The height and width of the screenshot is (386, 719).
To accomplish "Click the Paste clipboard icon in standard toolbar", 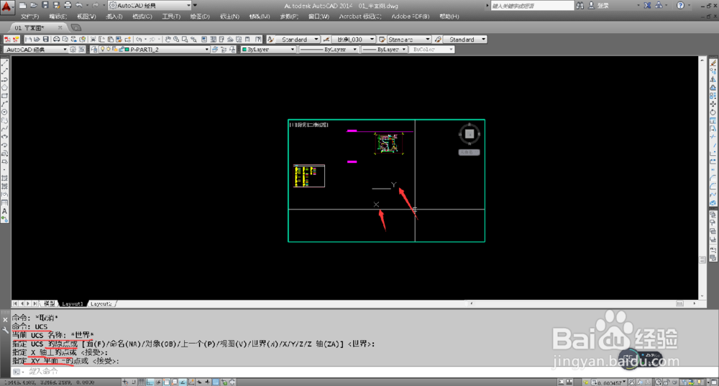I will (x=111, y=39).
